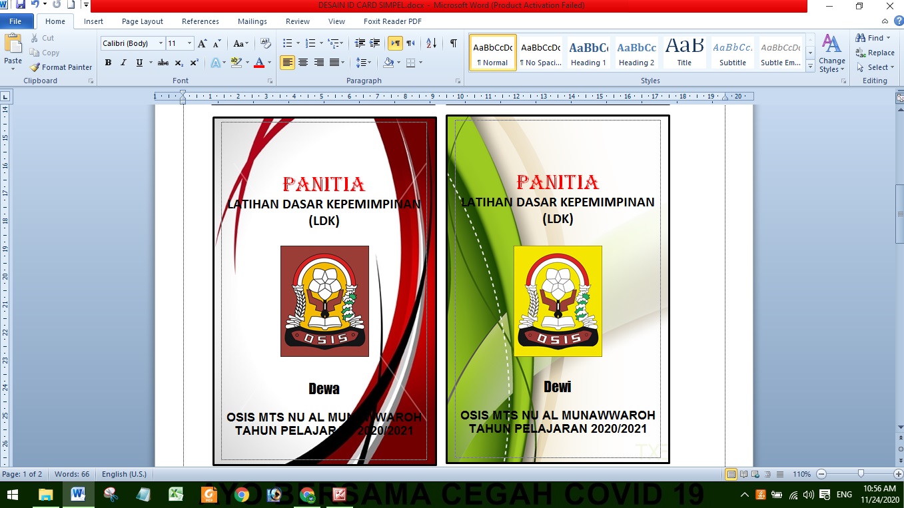Open the Change Case dropdown
The height and width of the screenshot is (508, 904).
(x=240, y=43)
